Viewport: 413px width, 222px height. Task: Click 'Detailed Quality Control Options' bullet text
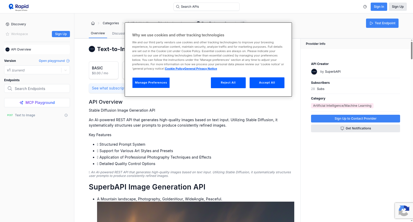(x=127, y=164)
